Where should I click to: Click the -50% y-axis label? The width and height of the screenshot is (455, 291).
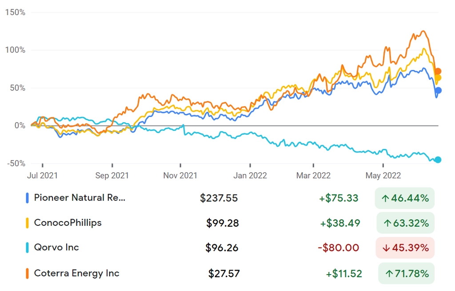pyautogui.click(x=16, y=163)
